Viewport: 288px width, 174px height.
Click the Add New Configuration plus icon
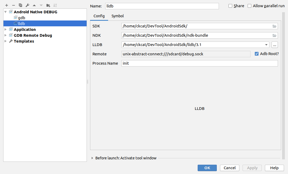tap(7, 5)
